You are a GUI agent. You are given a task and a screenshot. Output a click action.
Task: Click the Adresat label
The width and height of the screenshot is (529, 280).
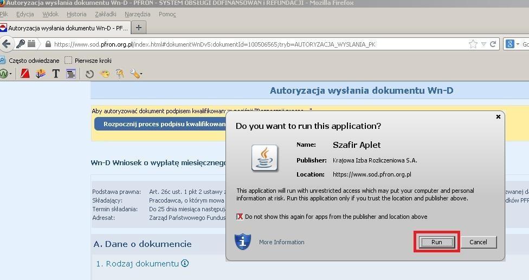[104, 218]
